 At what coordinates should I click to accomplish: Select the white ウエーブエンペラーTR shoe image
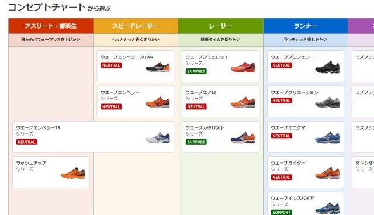(158, 137)
